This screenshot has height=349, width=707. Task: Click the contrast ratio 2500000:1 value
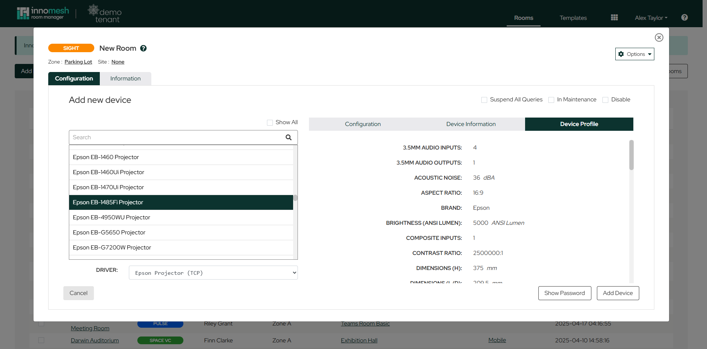click(x=488, y=253)
